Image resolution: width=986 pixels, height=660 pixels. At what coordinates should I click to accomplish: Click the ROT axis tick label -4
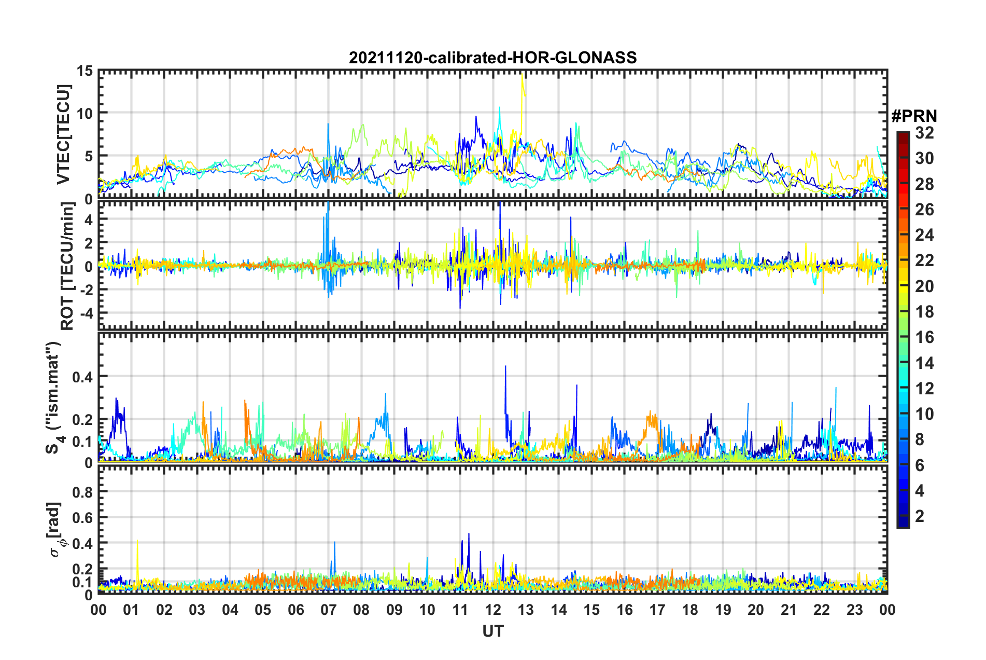pos(87,313)
